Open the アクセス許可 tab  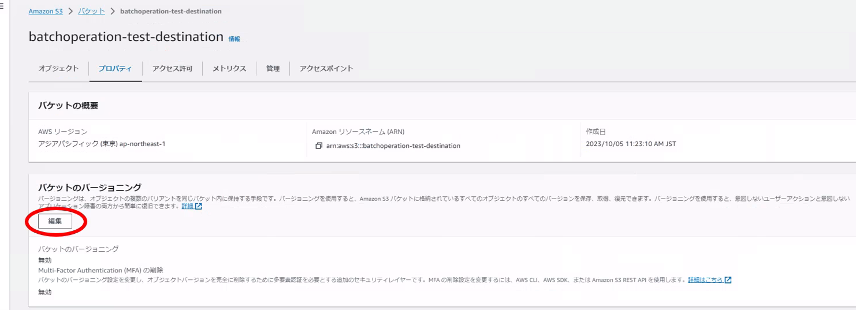(x=172, y=69)
